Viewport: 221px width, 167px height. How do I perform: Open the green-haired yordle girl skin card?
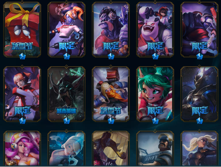click(155, 94)
